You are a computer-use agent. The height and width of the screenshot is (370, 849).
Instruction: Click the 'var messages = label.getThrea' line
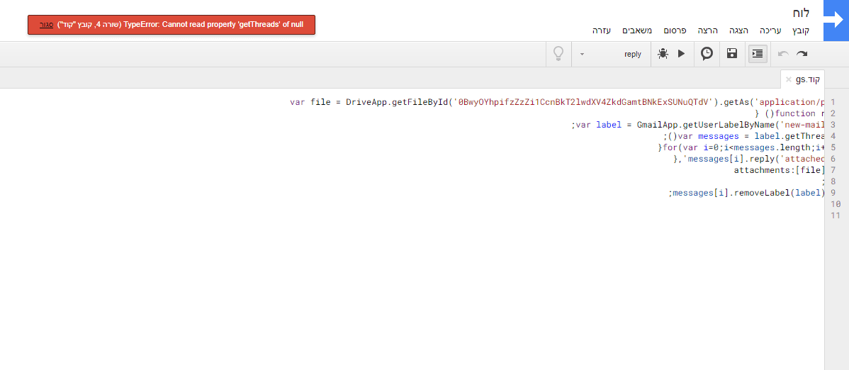743,136
